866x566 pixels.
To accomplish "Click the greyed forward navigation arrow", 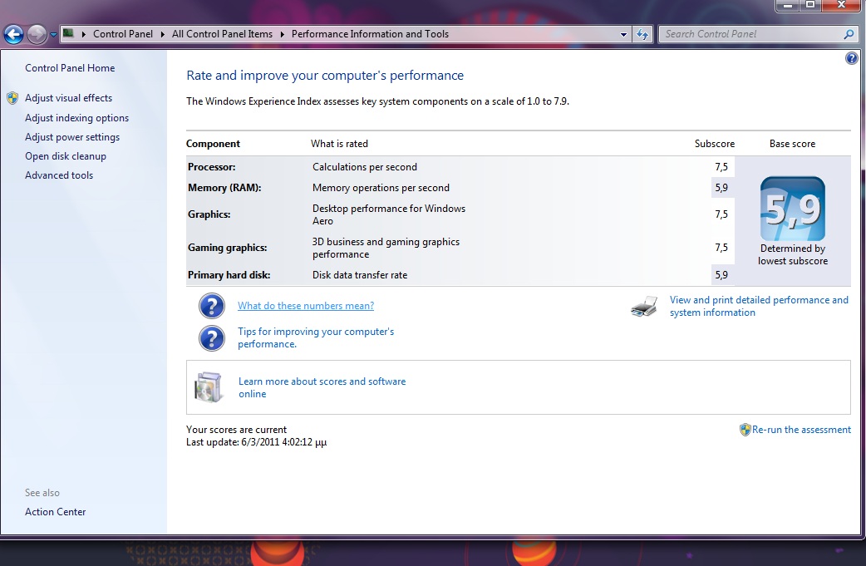I will (x=37, y=34).
